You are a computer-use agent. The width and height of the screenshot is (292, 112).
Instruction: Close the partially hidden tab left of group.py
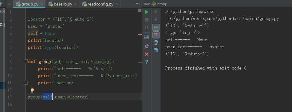tap(9, 4)
